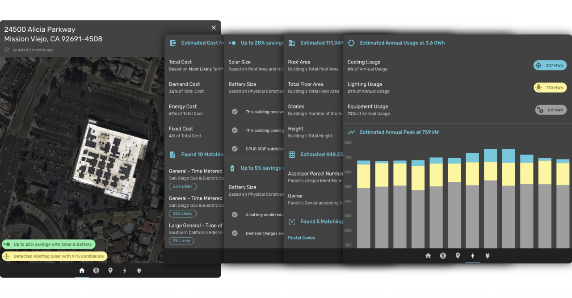
Task: Click the green 'Up to 28% savings' badge
Action: pos(48,244)
